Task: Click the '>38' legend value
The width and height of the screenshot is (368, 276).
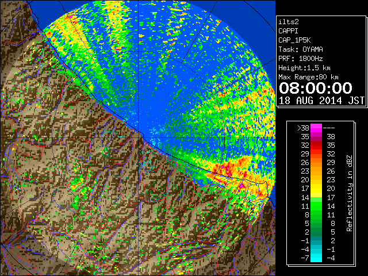Action: click(x=303, y=128)
